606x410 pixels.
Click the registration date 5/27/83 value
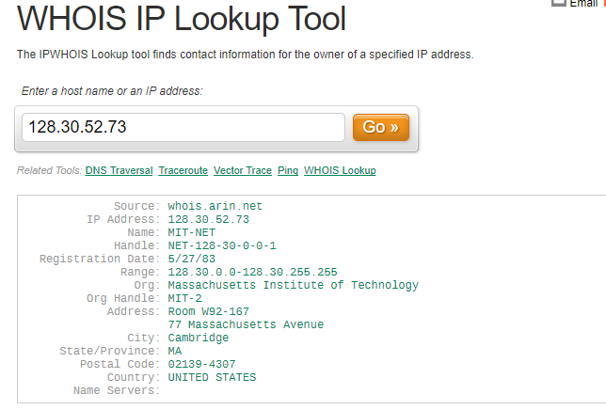pyautogui.click(x=191, y=259)
